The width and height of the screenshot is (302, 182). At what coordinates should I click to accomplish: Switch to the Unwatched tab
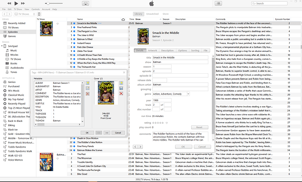(152, 14)
